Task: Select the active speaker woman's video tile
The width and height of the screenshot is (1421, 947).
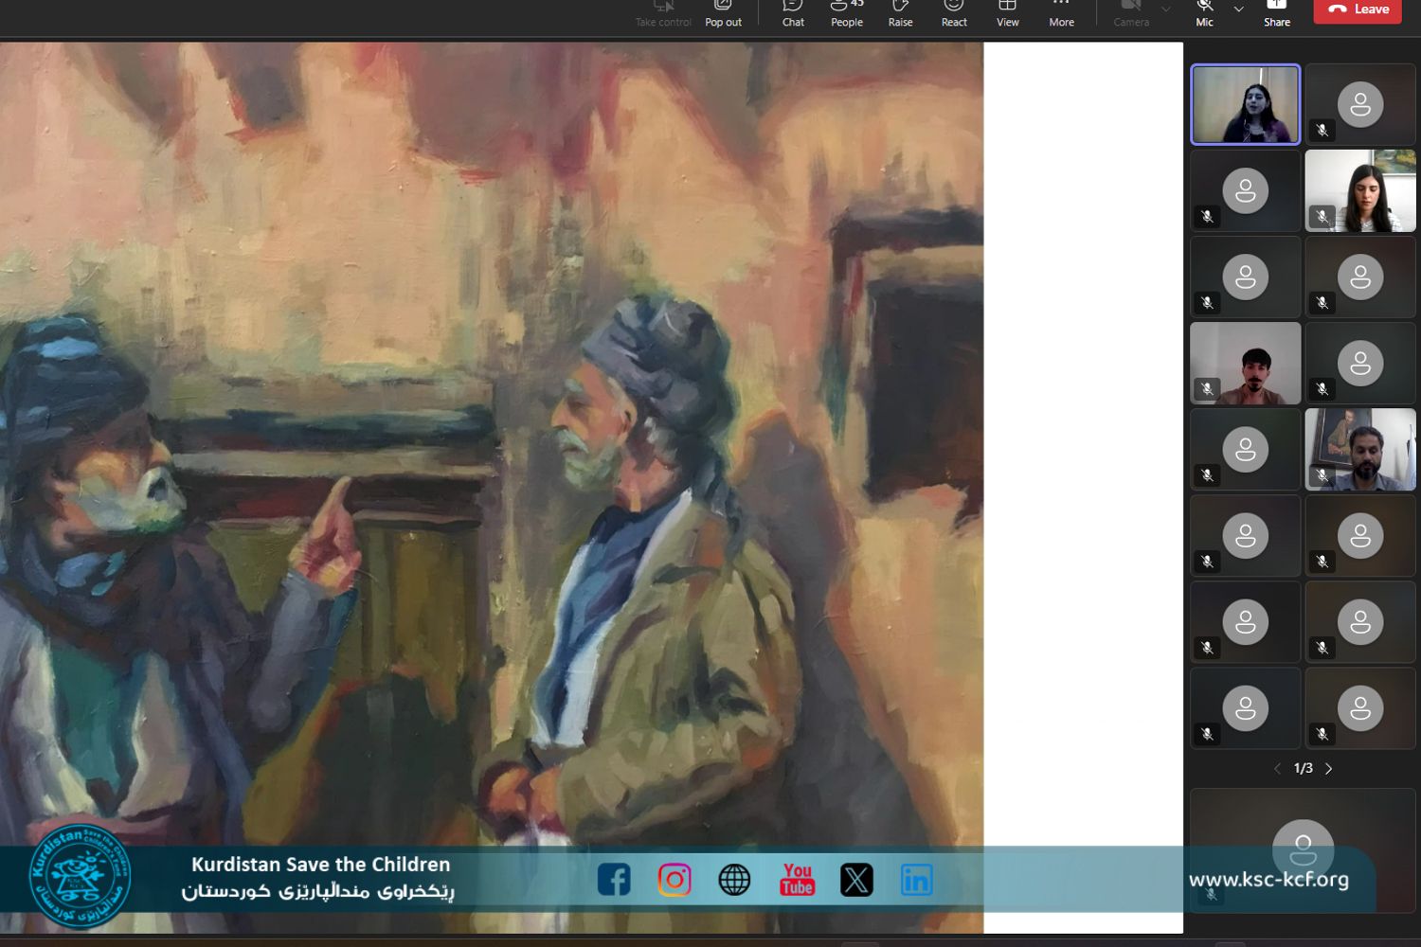Action: click(x=1245, y=104)
